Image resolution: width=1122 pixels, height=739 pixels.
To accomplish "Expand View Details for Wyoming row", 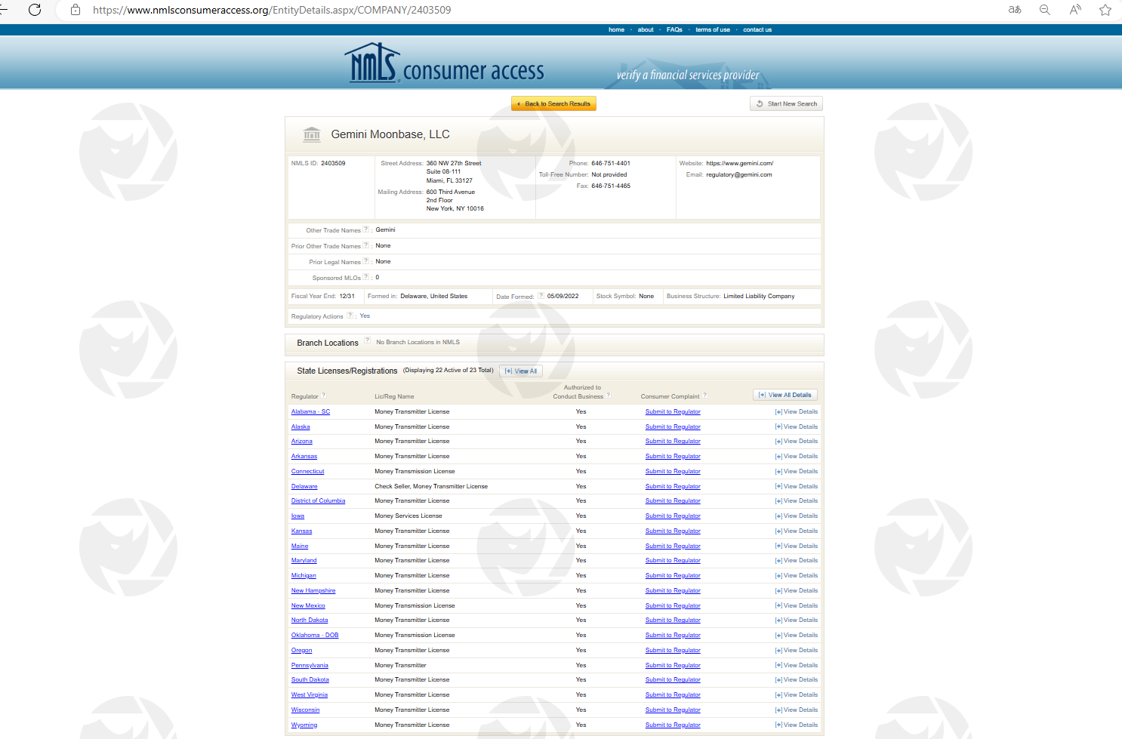I will pos(797,725).
